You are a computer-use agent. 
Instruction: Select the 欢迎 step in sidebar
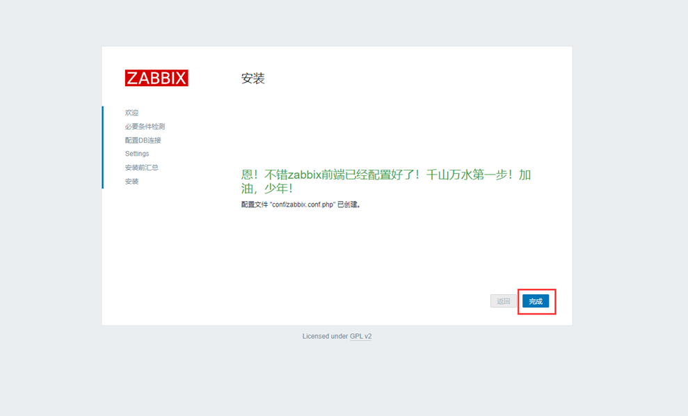(131, 113)
